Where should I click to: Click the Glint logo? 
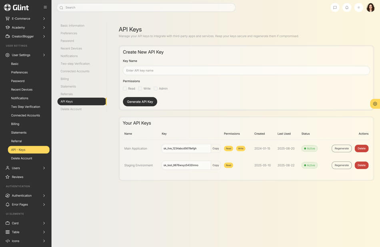click(16, 7)
